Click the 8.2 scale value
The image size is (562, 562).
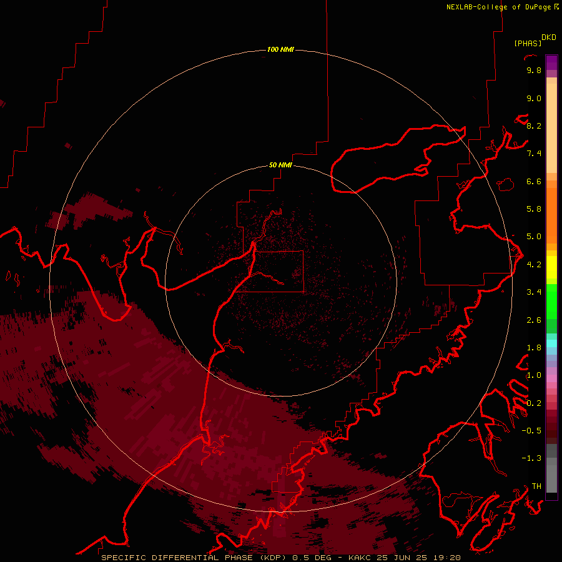click(534, 126)
